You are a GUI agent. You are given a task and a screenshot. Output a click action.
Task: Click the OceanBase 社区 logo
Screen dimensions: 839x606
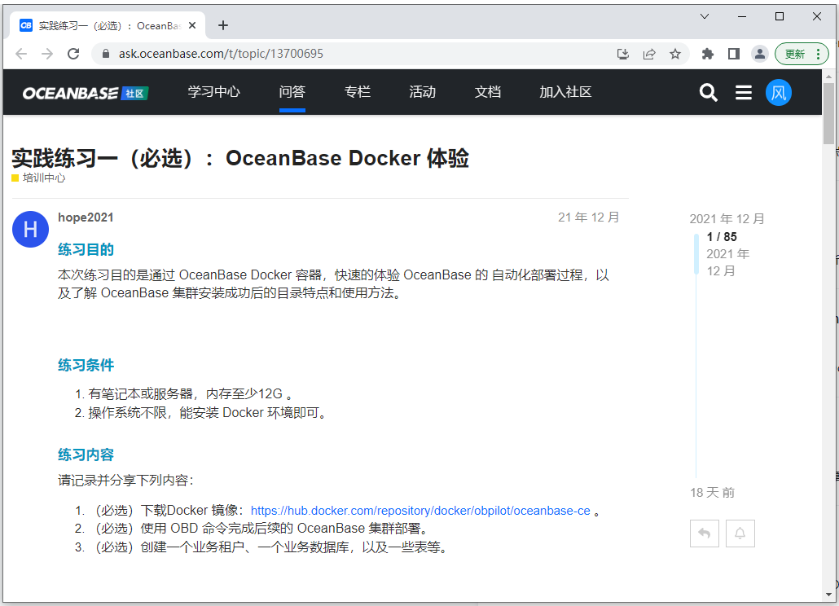tap(85, 93)
